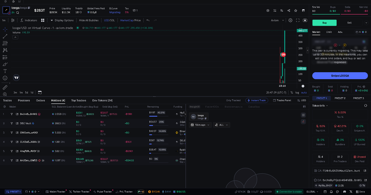Screen dimensions: 371x195
Task: Open chart settings gear icon
Action: (x=290, y=20)
